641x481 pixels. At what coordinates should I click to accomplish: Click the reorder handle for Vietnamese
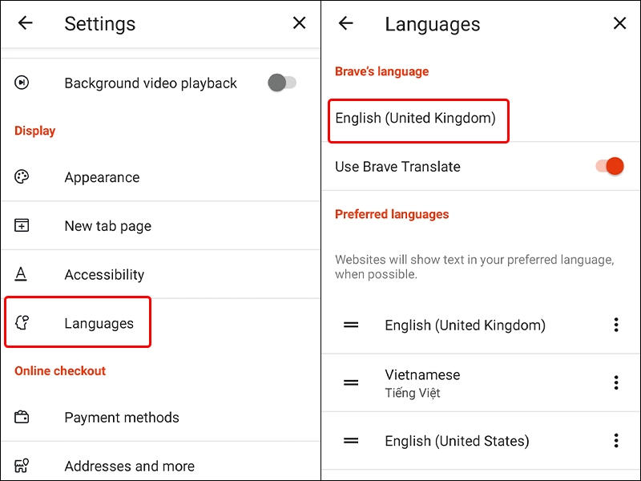coord(350,382)
